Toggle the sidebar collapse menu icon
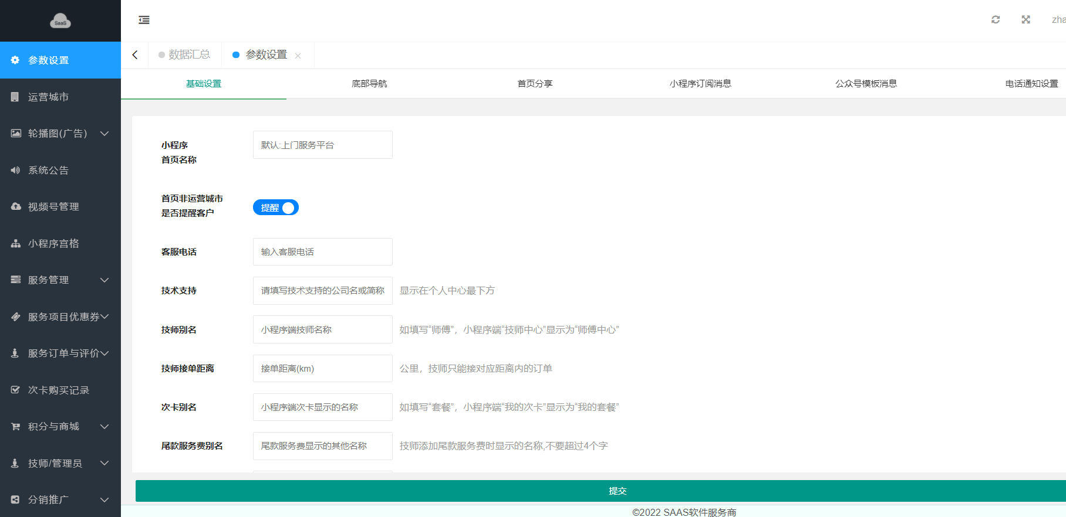 144,20
